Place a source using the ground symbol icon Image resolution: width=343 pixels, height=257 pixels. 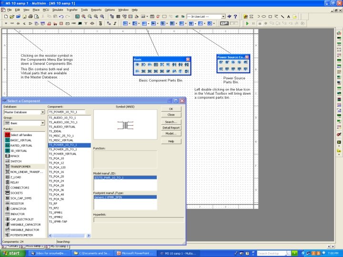point(6,23)
